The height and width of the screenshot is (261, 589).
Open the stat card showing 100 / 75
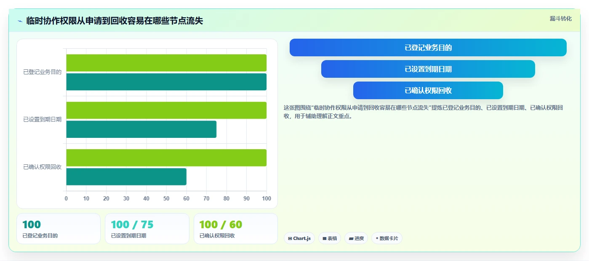(x=147, y=229)
